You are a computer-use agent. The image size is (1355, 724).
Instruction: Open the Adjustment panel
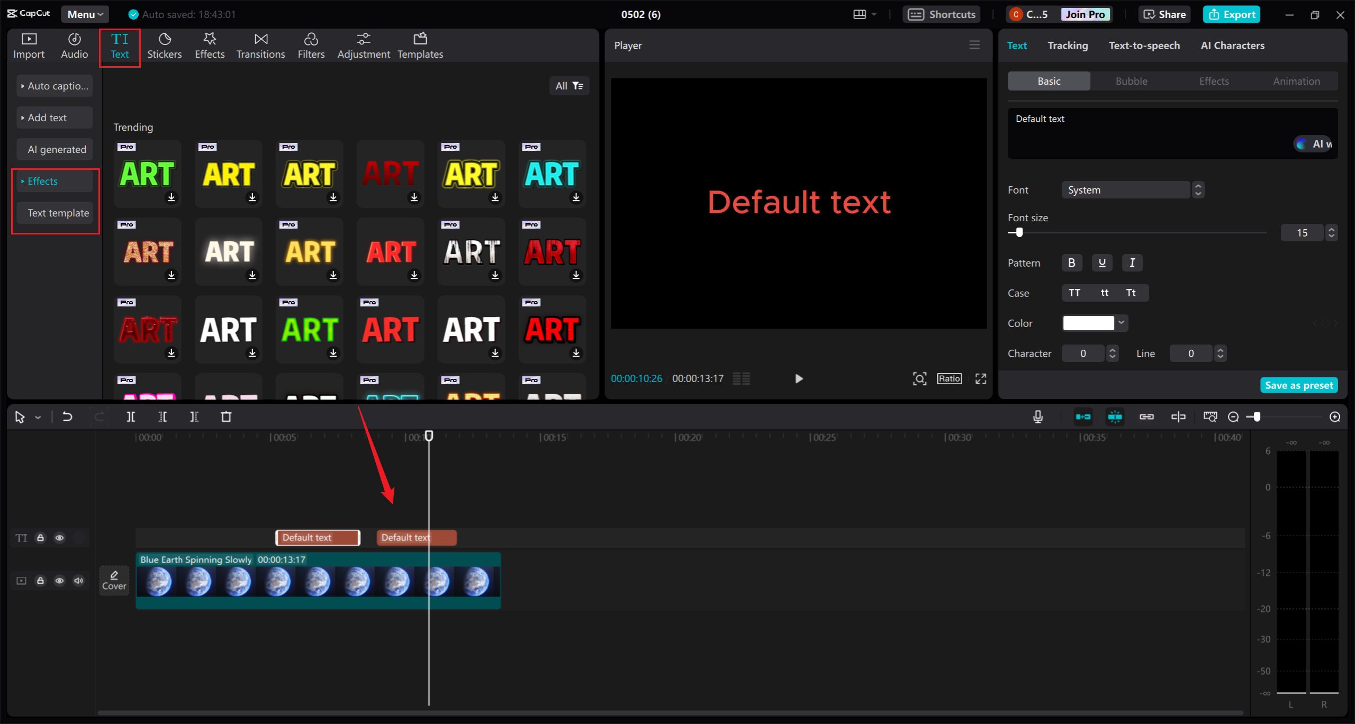364,45
